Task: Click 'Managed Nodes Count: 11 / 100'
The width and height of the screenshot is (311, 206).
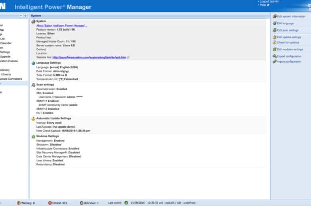Action: [56, 41]
